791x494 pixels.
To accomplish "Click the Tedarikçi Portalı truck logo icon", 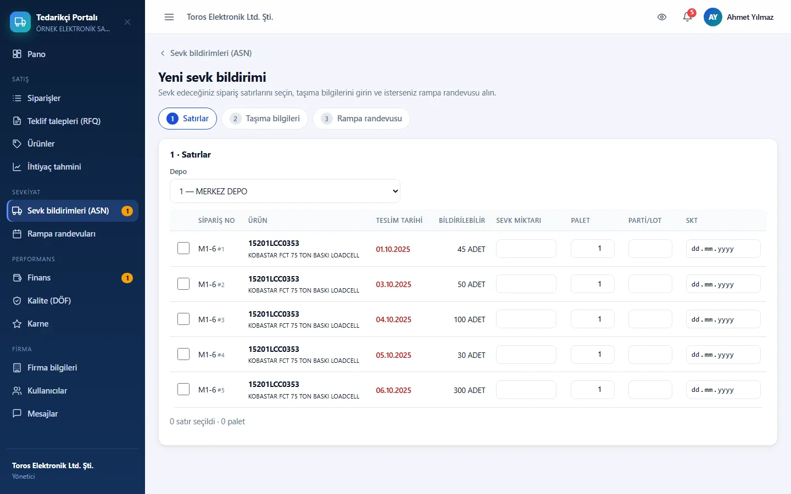I will (x=20, y=22).
